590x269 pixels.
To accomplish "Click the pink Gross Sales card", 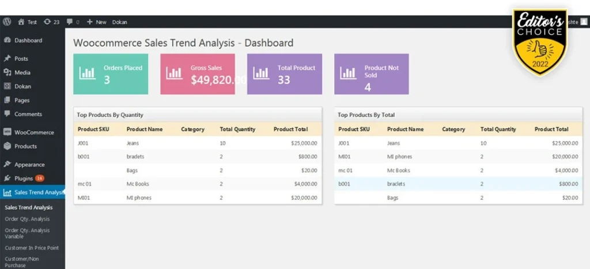I will [x=198, y=74].
